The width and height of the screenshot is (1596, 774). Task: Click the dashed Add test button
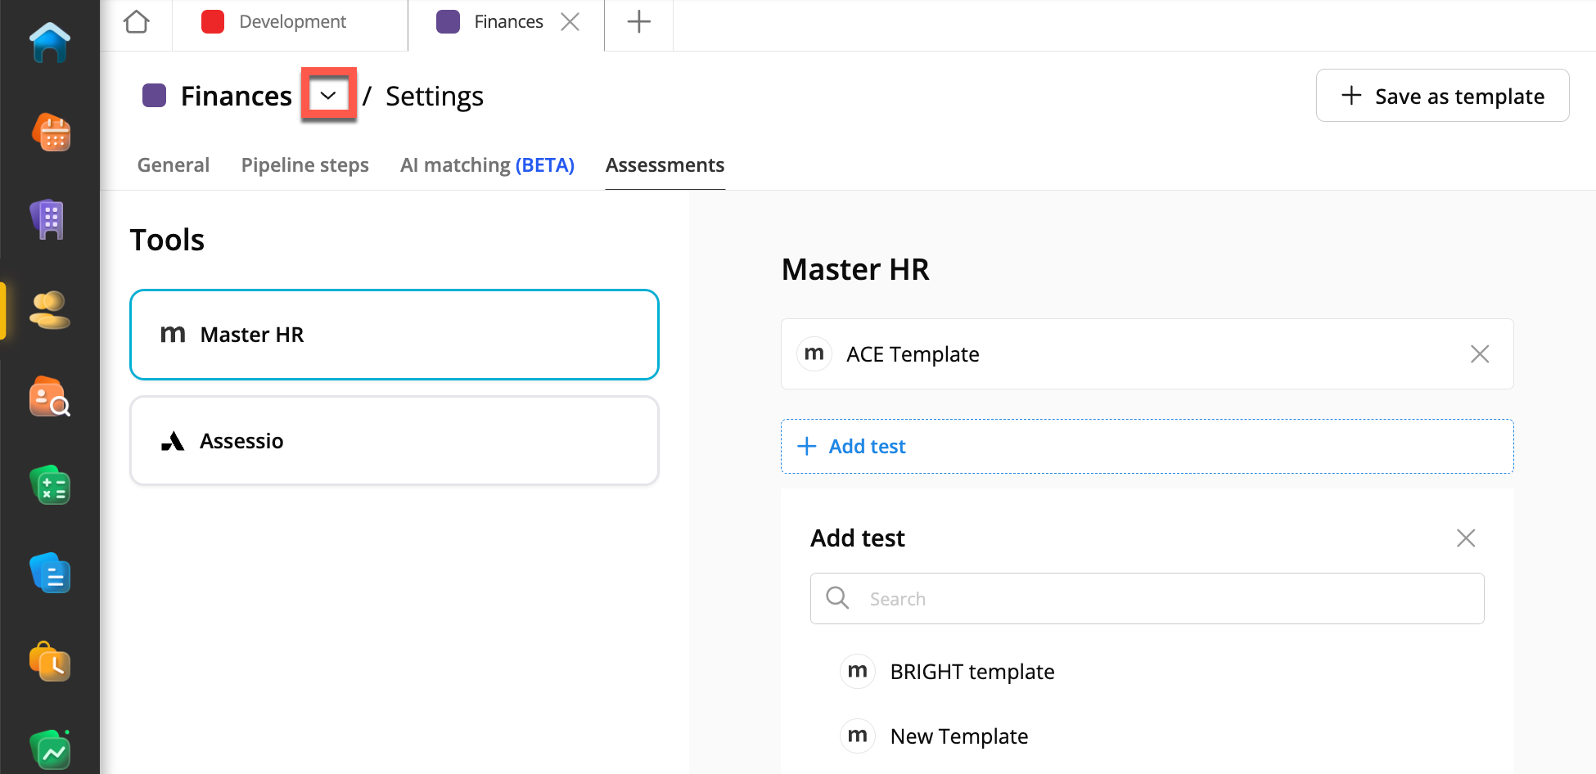pos(1147,446)
